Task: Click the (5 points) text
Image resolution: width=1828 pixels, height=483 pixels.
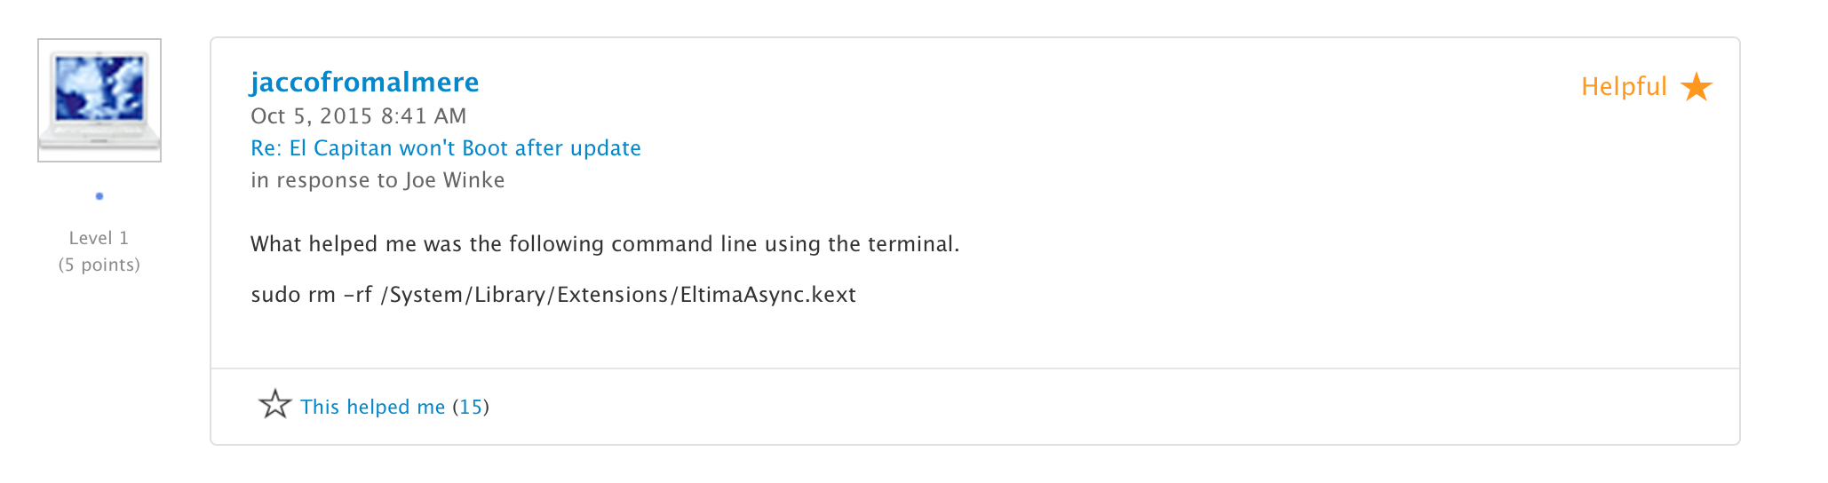Action: (99, 265)
